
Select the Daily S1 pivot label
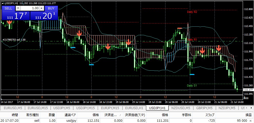point(192,86)
